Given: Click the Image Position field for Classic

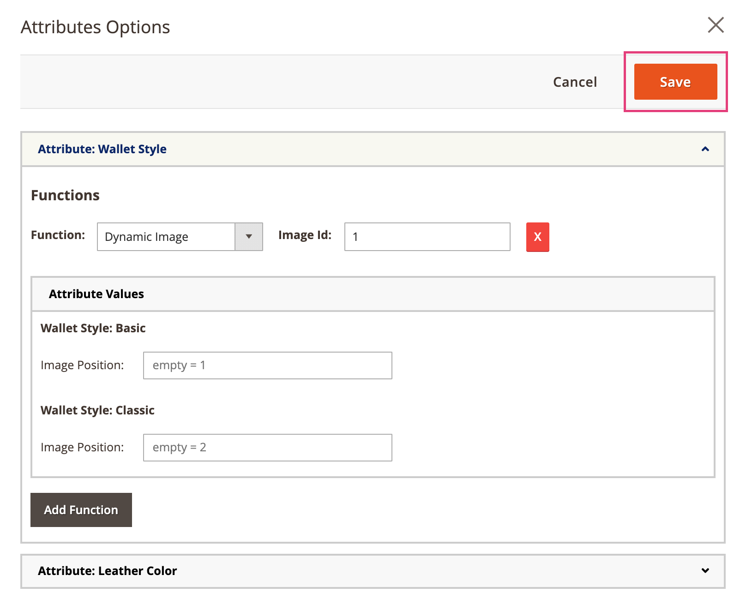Looking at the screenshot, I should (x=267, y=447).
